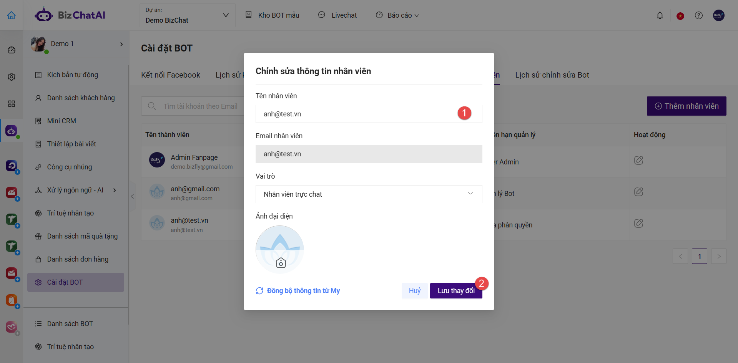Switch to Kết nối Facebook tab

click(170, 75)
